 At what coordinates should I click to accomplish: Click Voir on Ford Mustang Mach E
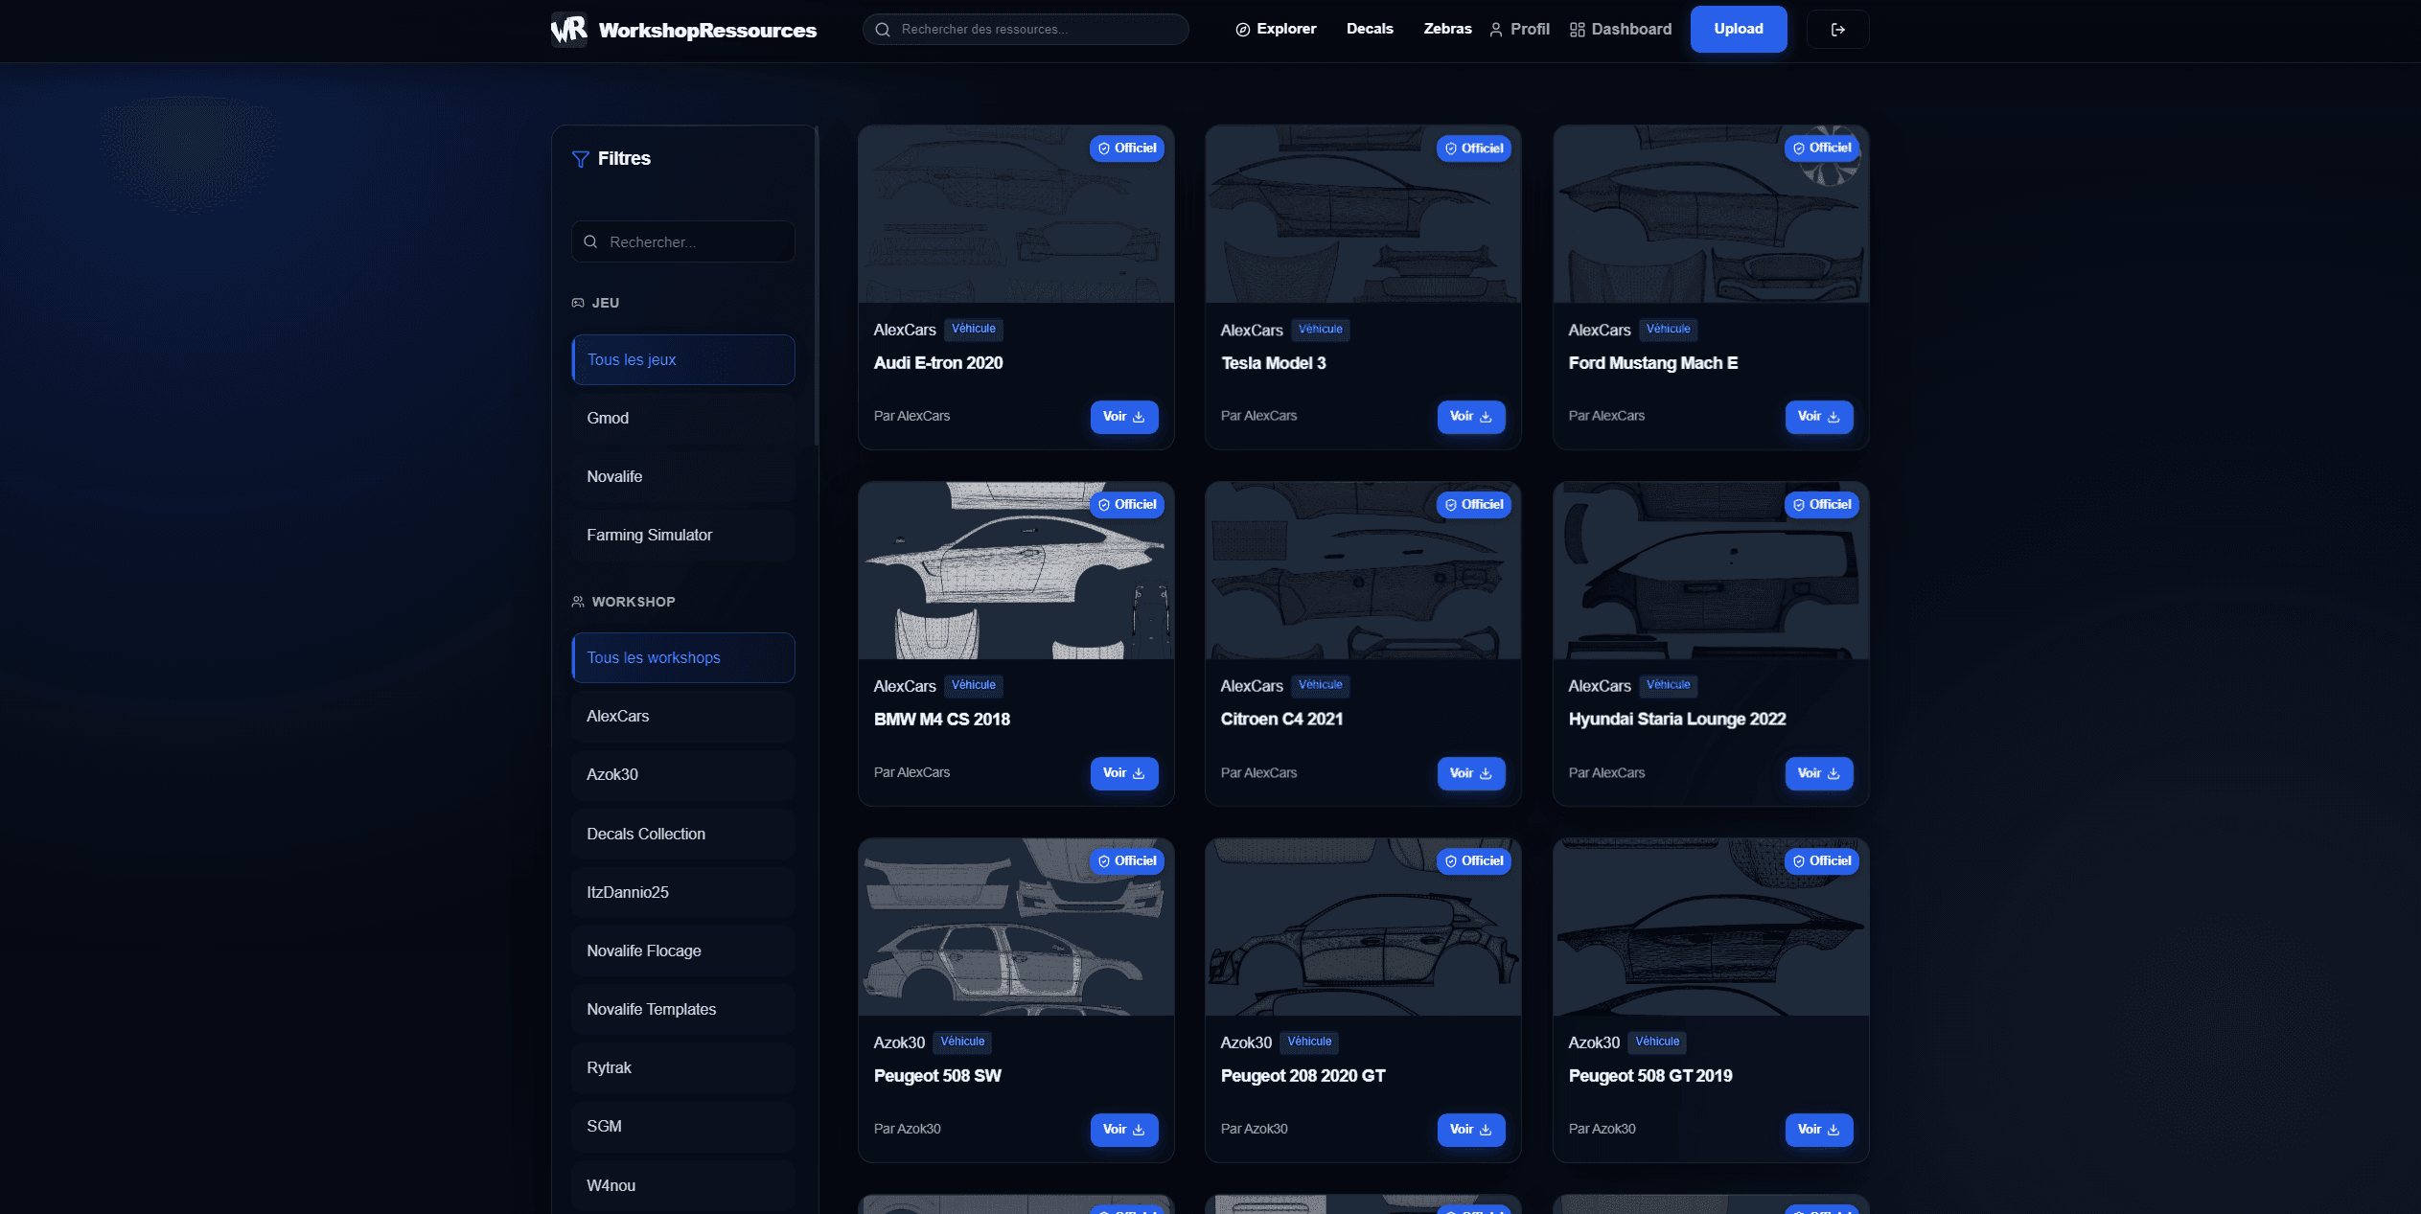pos(1819,418)
